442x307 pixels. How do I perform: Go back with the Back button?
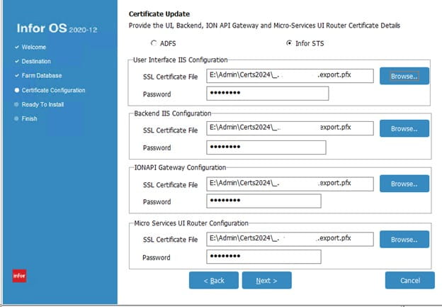coord(214,281)
